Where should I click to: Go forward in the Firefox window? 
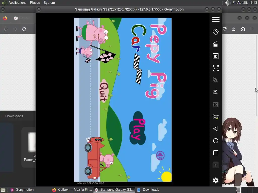point(15,29)
